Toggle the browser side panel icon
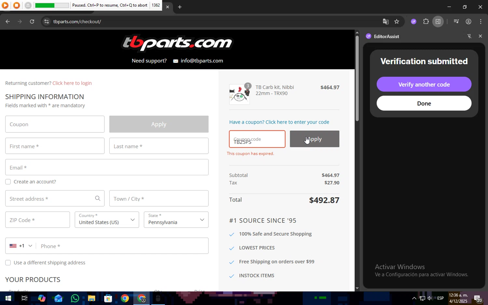 tap(438, 21)
